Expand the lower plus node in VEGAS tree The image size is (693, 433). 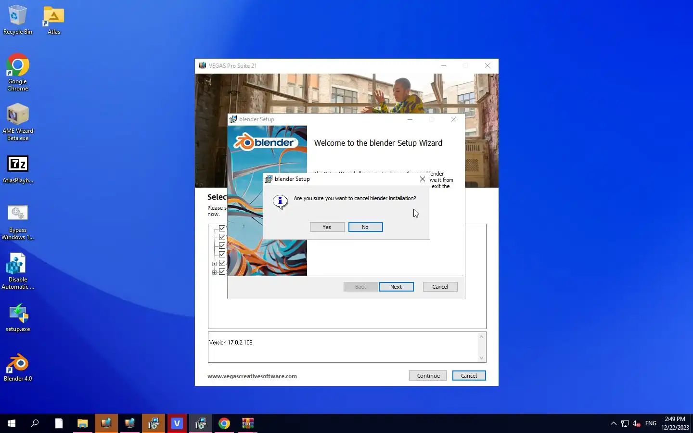(214, 272)
